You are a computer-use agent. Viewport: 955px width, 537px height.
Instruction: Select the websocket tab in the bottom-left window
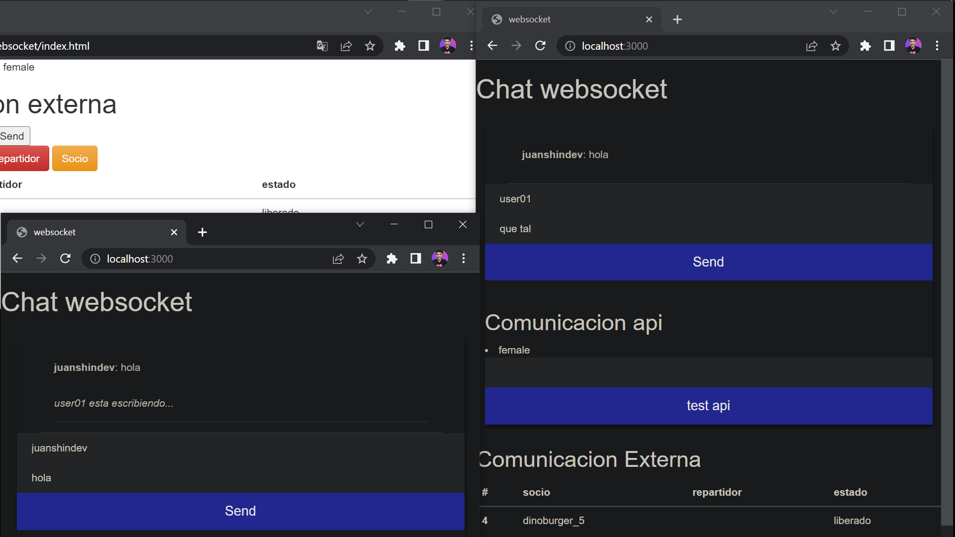click(x=96, y=232)
